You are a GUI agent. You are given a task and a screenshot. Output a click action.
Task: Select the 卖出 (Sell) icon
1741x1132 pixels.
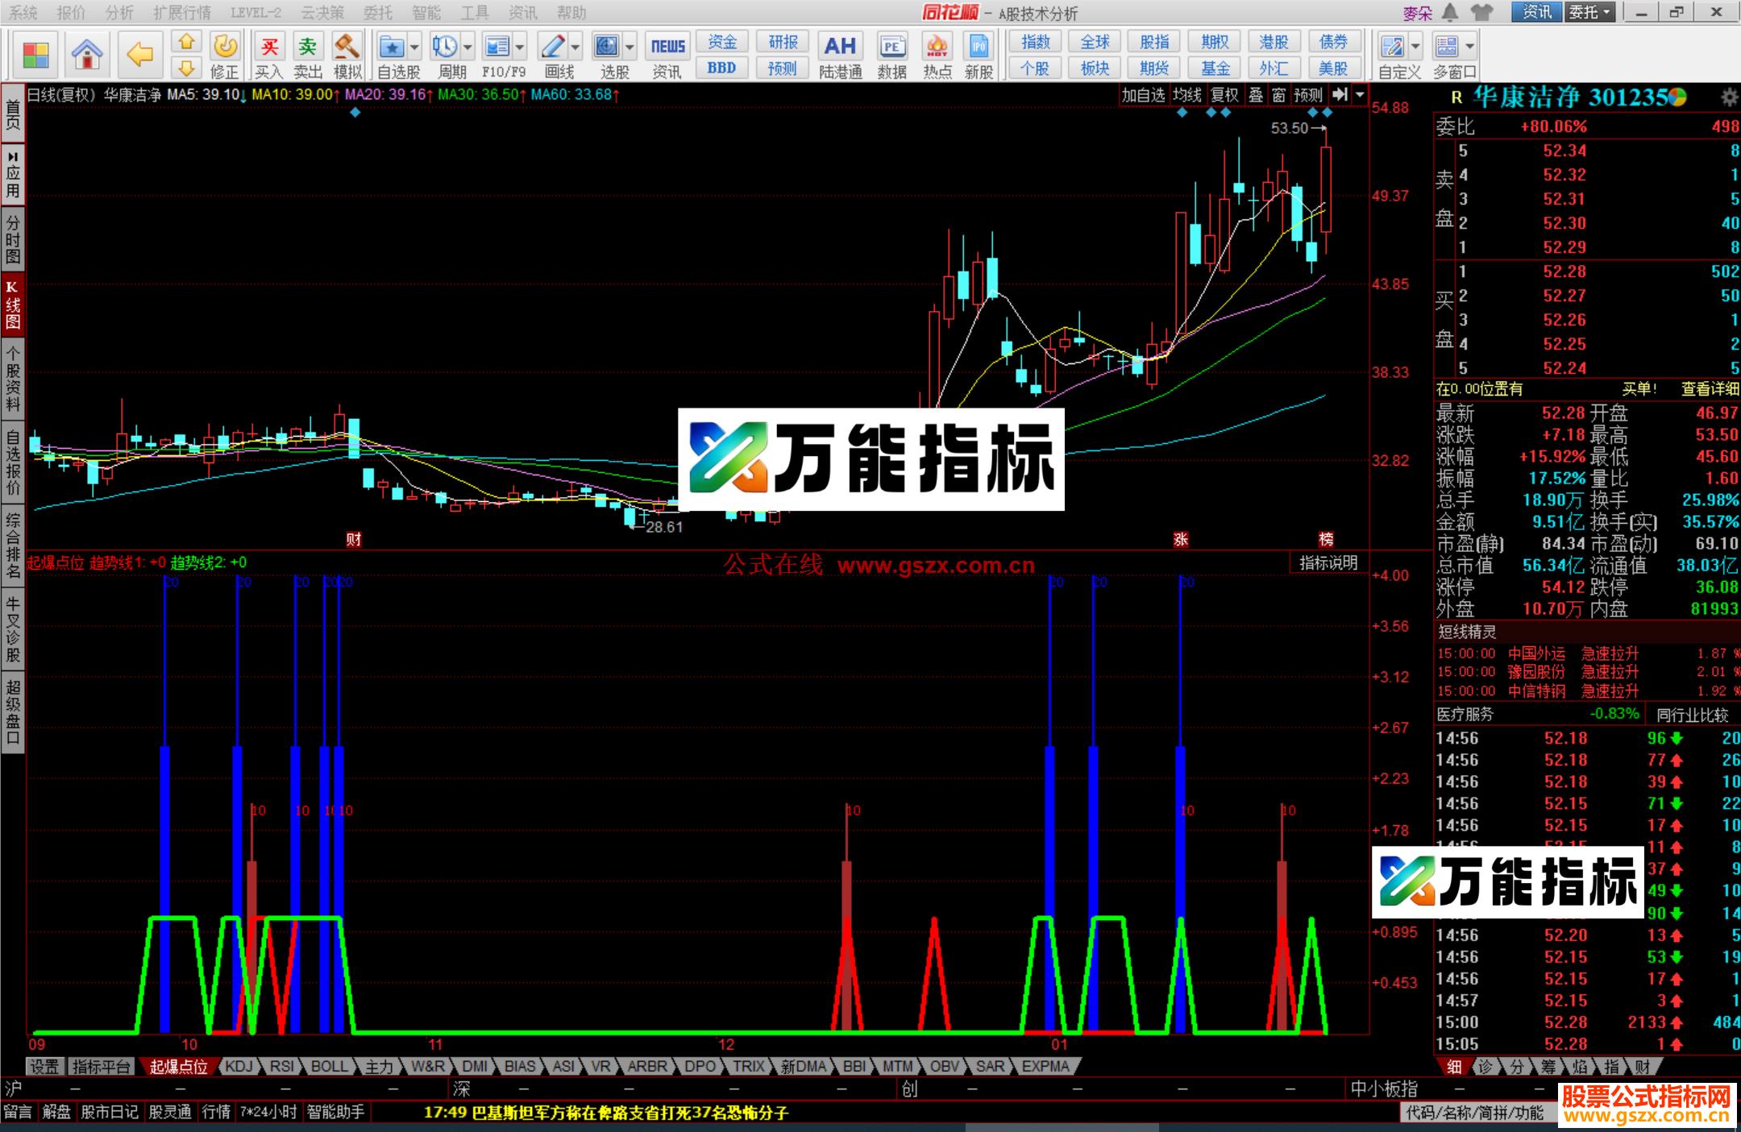click(306, 47)
